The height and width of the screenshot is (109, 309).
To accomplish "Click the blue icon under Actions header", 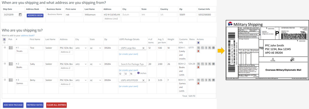I will (198, 42).
